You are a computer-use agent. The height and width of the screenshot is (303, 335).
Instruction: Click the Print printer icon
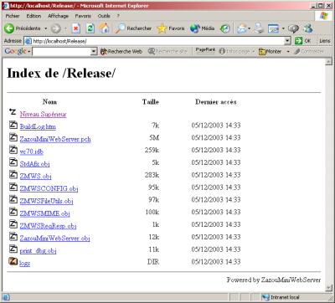pyautogui.click(x=260, y=28)
